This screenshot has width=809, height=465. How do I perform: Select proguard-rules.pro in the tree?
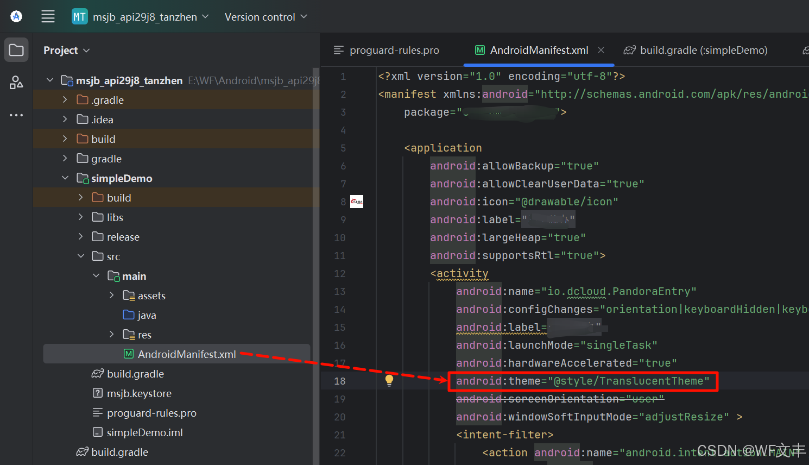151,413
